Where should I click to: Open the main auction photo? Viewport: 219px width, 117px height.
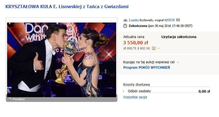click(x=62, y=60)
